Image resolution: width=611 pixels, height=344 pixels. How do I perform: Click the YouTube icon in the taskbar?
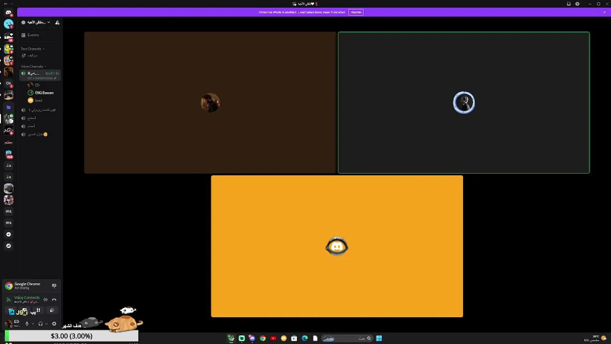273,338
